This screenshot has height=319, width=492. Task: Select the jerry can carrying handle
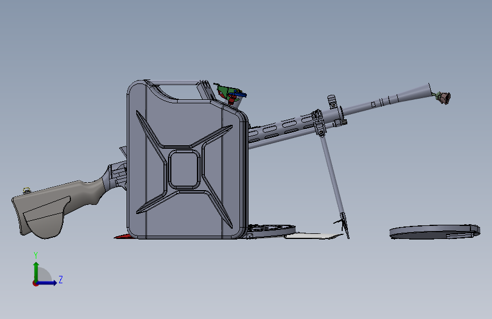click(x=176, y=82)
